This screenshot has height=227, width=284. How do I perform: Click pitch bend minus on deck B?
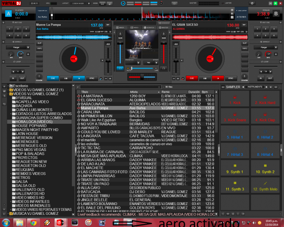[174, 79]
